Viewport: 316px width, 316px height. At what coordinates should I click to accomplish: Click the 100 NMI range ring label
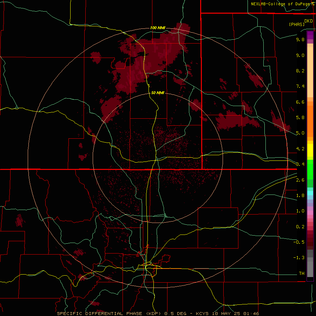(x=158, y=28)
